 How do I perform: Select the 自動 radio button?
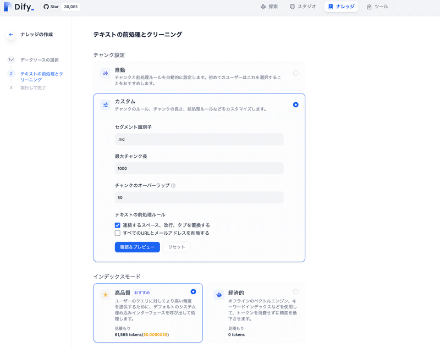295,72
